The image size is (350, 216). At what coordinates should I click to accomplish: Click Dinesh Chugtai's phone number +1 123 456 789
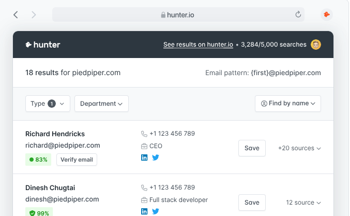(172, 188)
